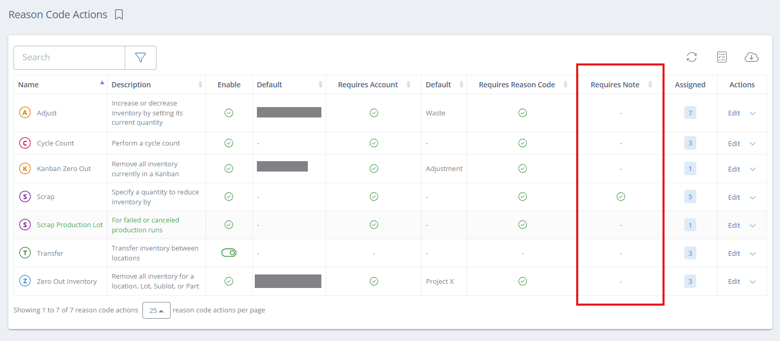Toggle Enable check for the Scrap row
This screenshot has height=341, width=780.
tap(229, 196)
